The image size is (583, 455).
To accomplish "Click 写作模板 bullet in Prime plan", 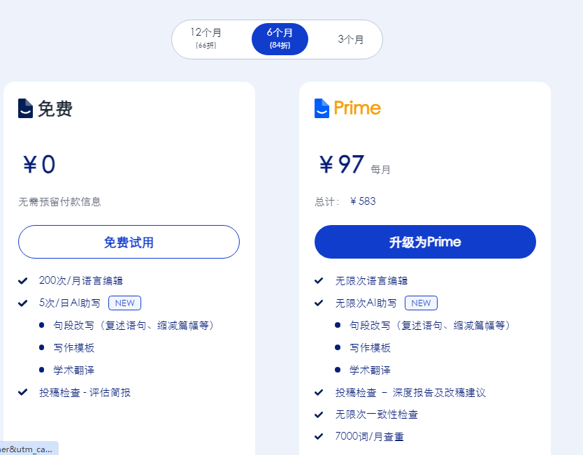I will tap(370, 348).
